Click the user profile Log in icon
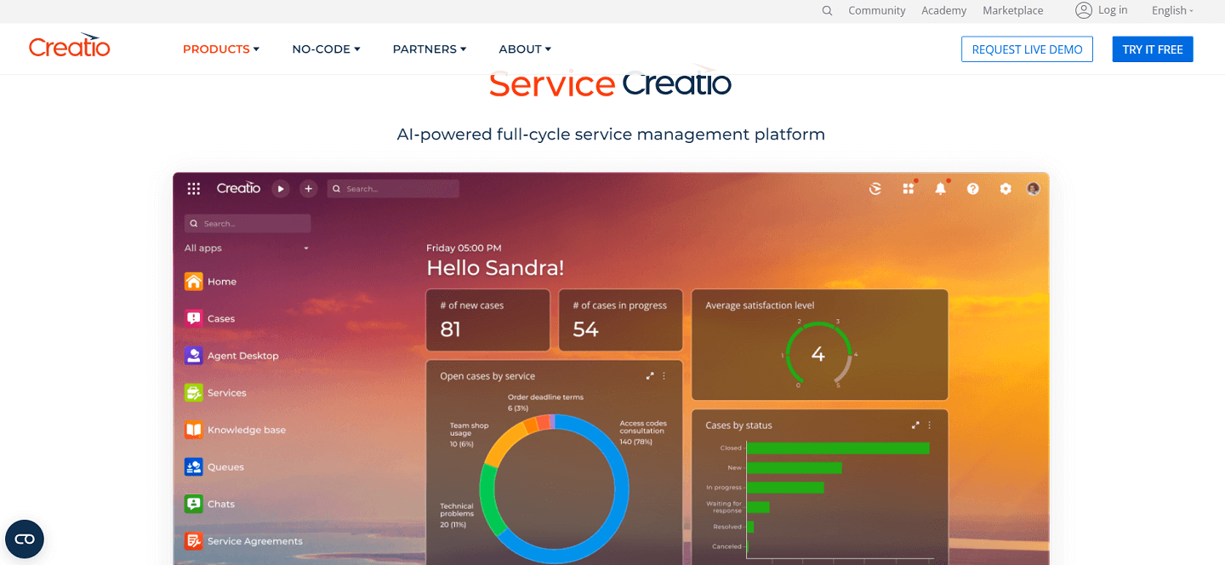This screenshot has height=565, width=1225. [1083, 10]
